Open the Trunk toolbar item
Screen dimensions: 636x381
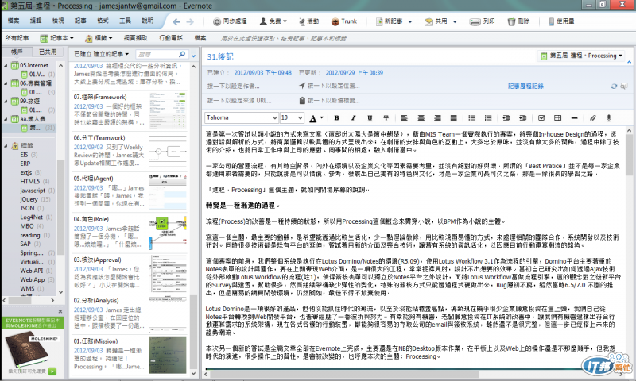(344, 21)
